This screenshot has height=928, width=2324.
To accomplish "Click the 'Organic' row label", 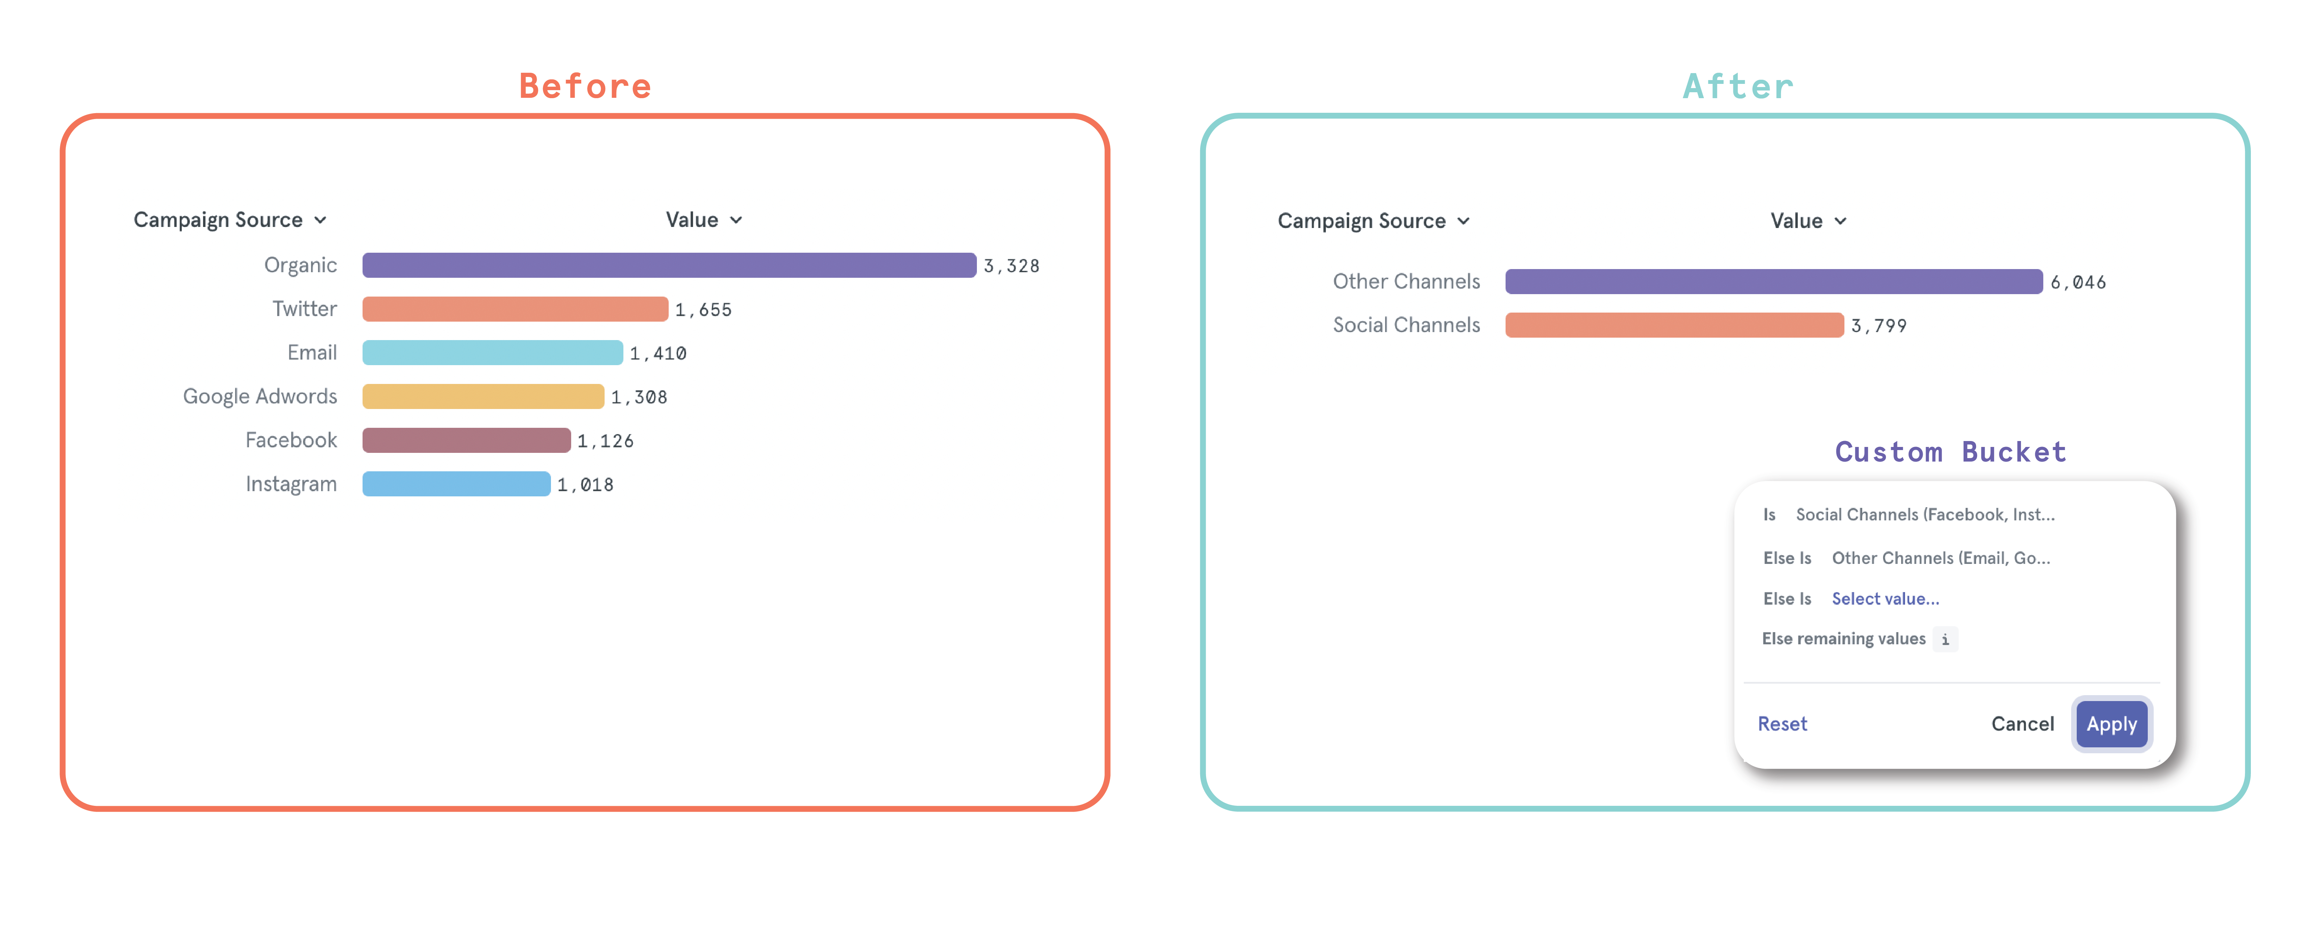I will (301, 265).
